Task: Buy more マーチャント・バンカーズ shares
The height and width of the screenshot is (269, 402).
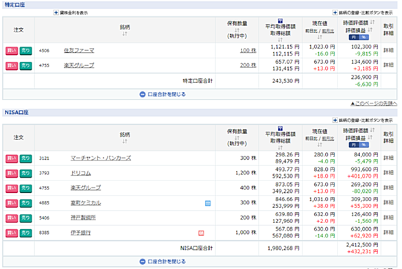Action: click(12, 159)
